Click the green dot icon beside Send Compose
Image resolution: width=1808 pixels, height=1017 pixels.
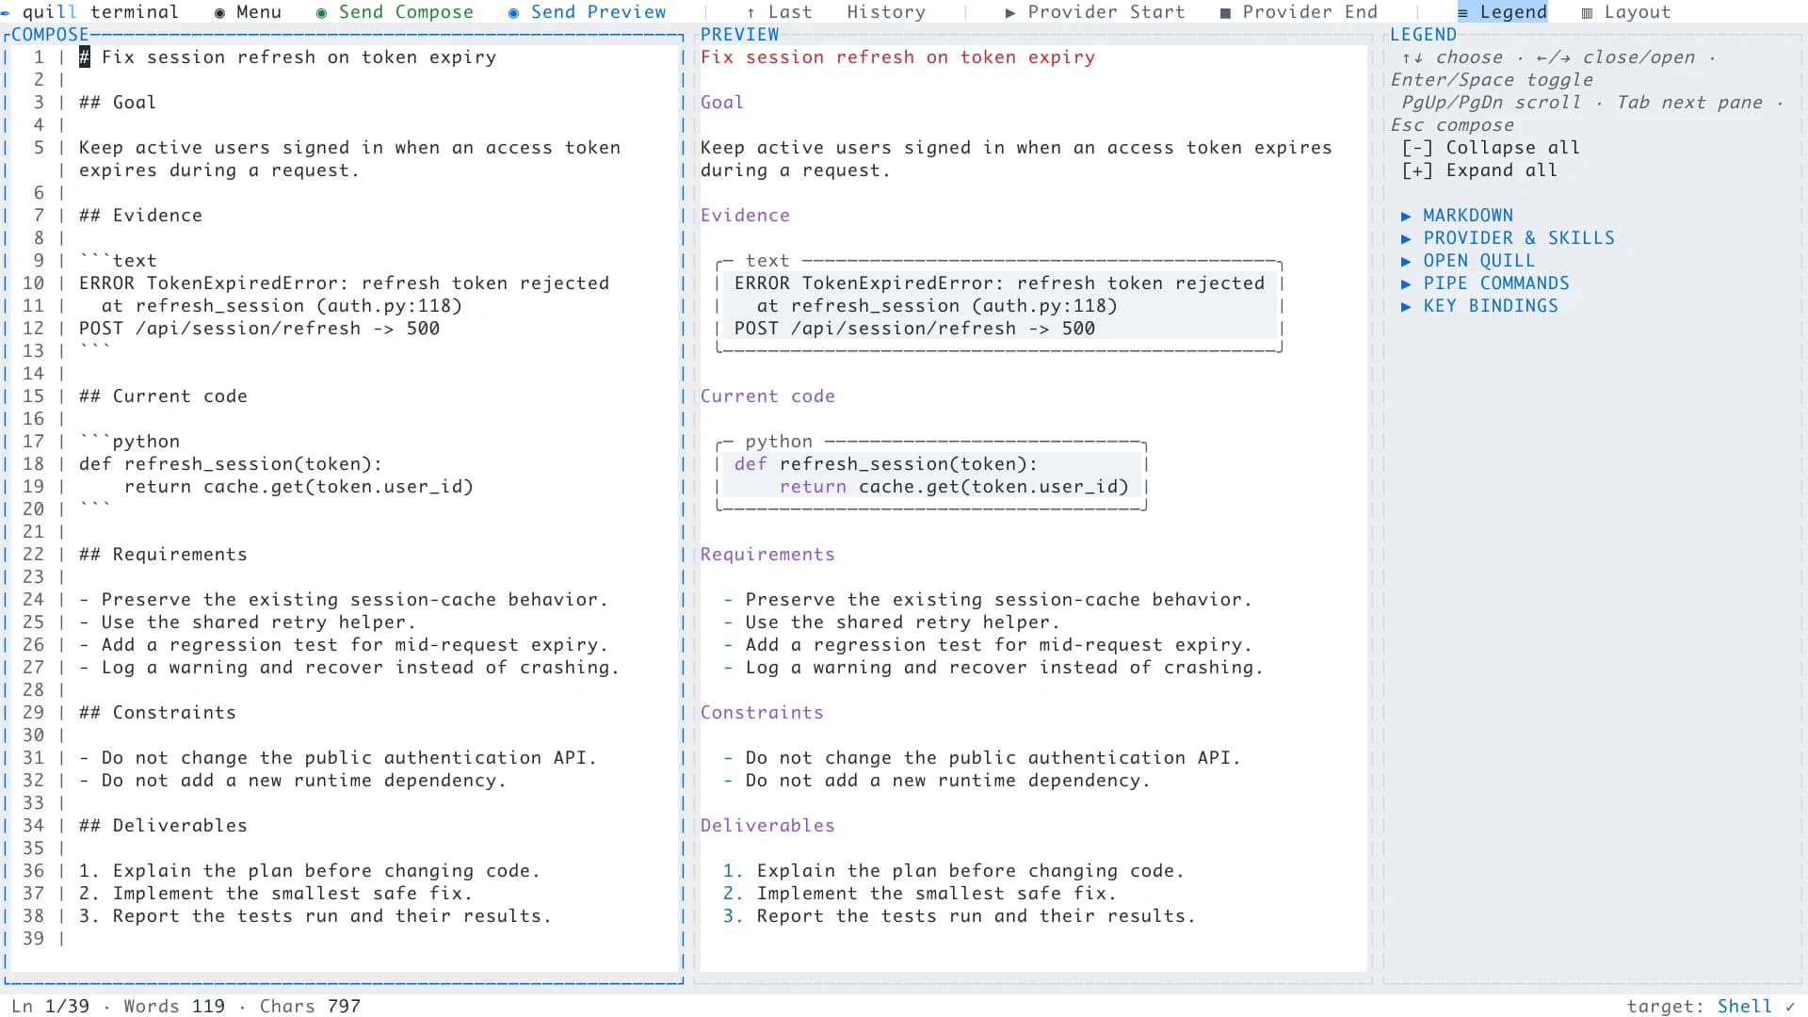click(321, 13)
